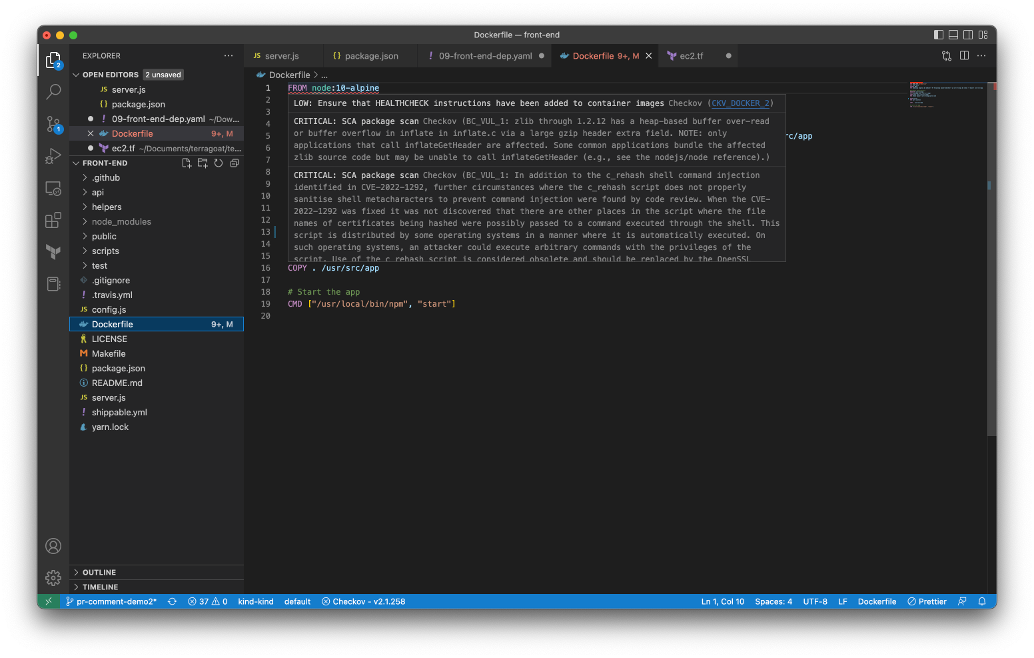The width and height of the screenshot is (1034, 658).
Task: Open the Extensions view
Action: point(53,220)
